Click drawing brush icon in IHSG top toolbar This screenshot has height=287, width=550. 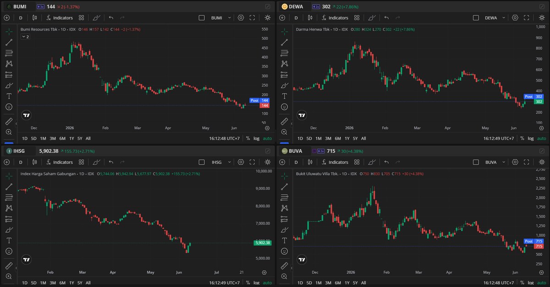97,162
